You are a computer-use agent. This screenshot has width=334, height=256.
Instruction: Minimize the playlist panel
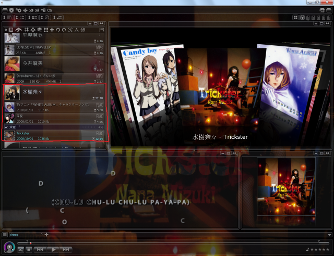tap(90, 23)
